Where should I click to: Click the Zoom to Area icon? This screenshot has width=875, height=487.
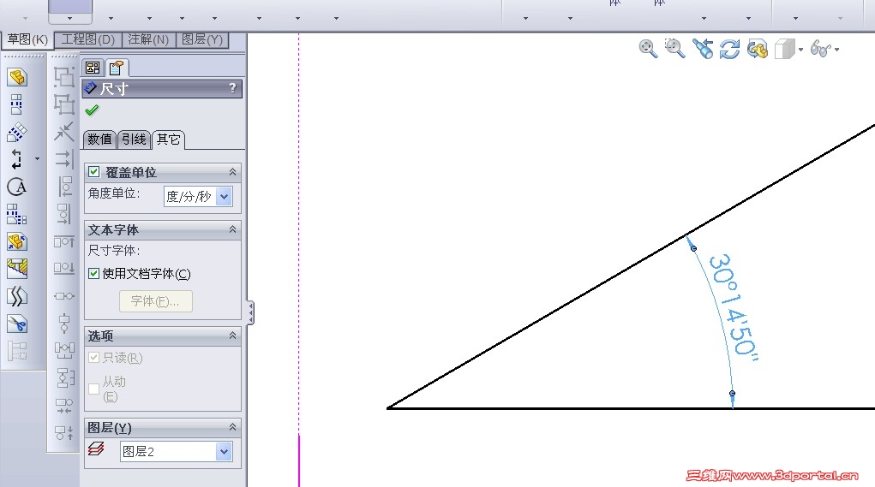tap(674, 49)
